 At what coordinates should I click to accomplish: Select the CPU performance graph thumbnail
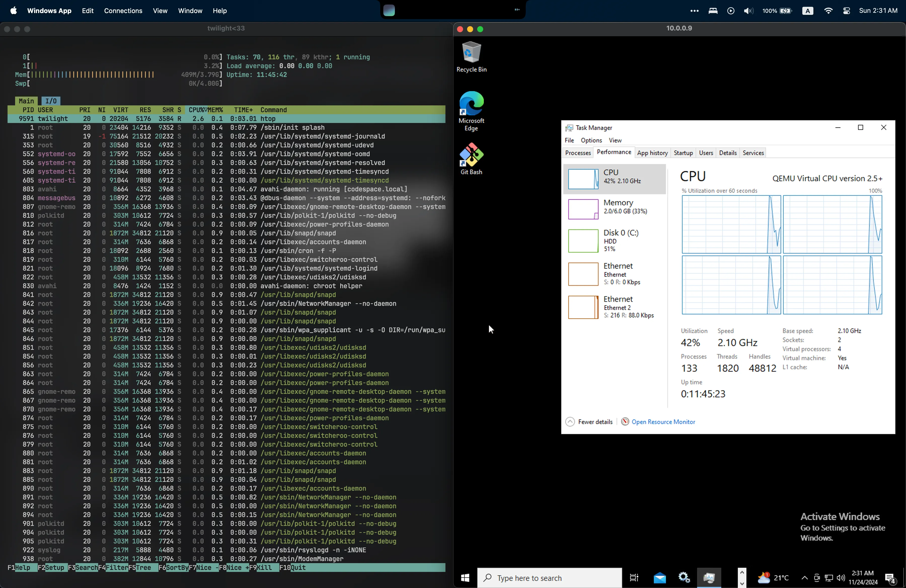[x=583, y=179]
